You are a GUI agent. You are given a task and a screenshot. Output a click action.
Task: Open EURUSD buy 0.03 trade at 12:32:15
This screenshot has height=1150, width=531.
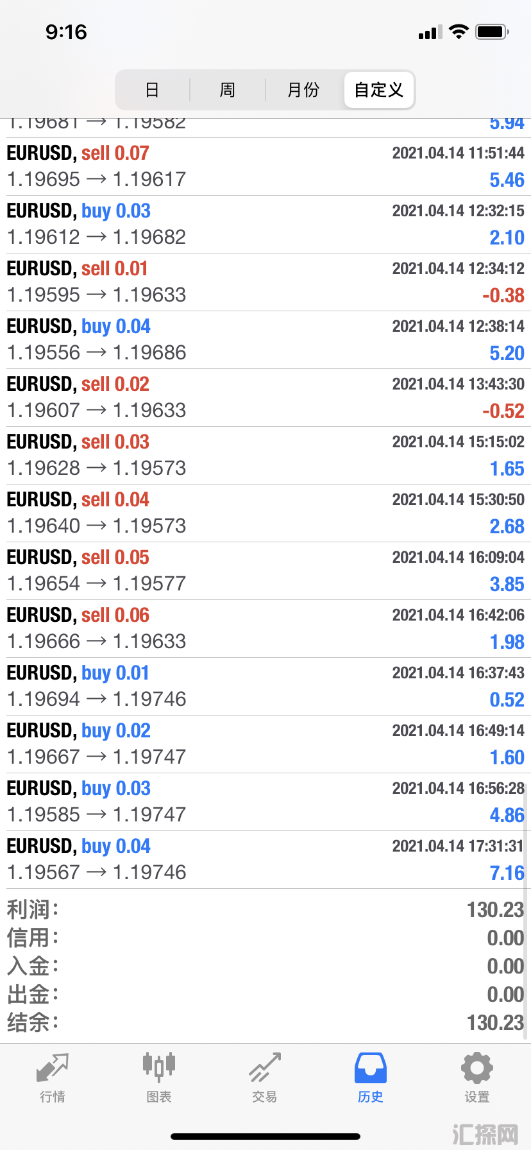pos(265,225)
